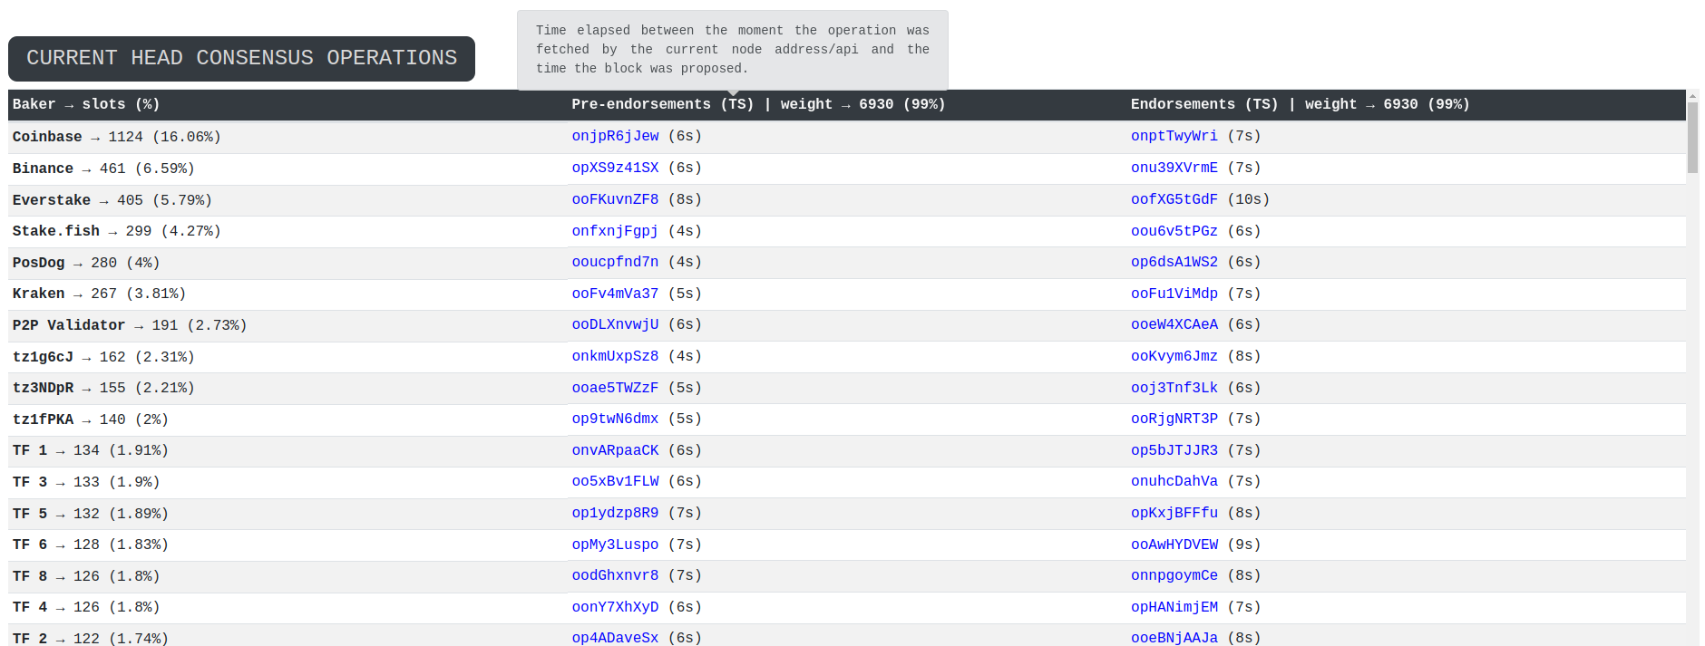Open endorsement link onptTwyWri

click(x=1174, y=136)
